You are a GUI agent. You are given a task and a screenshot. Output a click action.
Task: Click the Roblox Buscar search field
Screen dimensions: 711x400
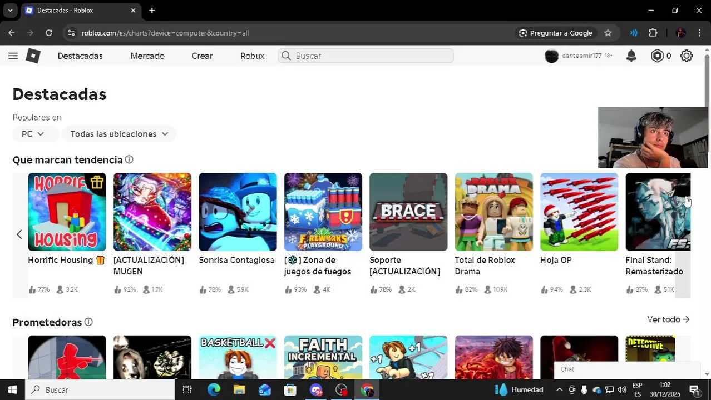tap(366, 56)
